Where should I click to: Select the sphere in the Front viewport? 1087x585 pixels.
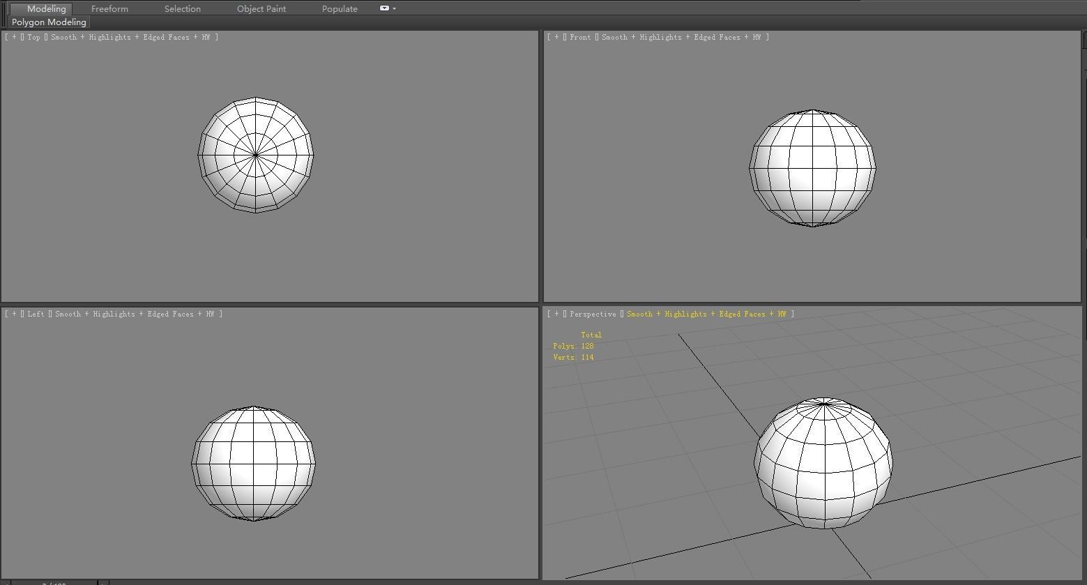813,168
